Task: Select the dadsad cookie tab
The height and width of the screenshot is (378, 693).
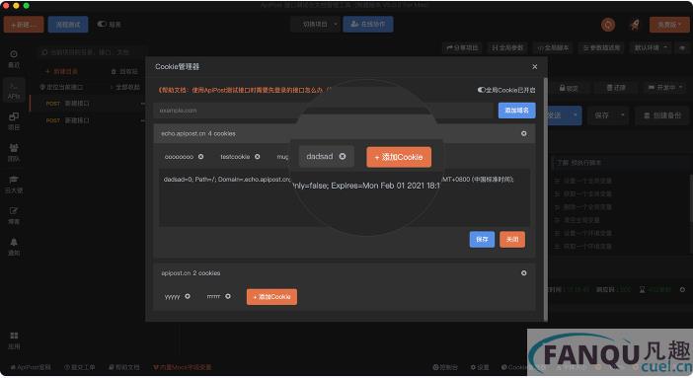Action: [320, 157]
